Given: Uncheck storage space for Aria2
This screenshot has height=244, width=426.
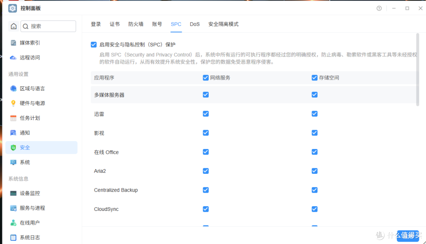Looking at the screenshot, I should pyautogui.click(x=315, y=171).
